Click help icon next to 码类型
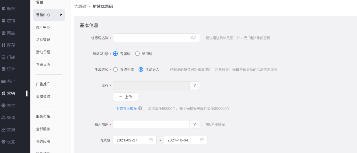The height and width of the screenshot is (153, 357). (106, 54)
